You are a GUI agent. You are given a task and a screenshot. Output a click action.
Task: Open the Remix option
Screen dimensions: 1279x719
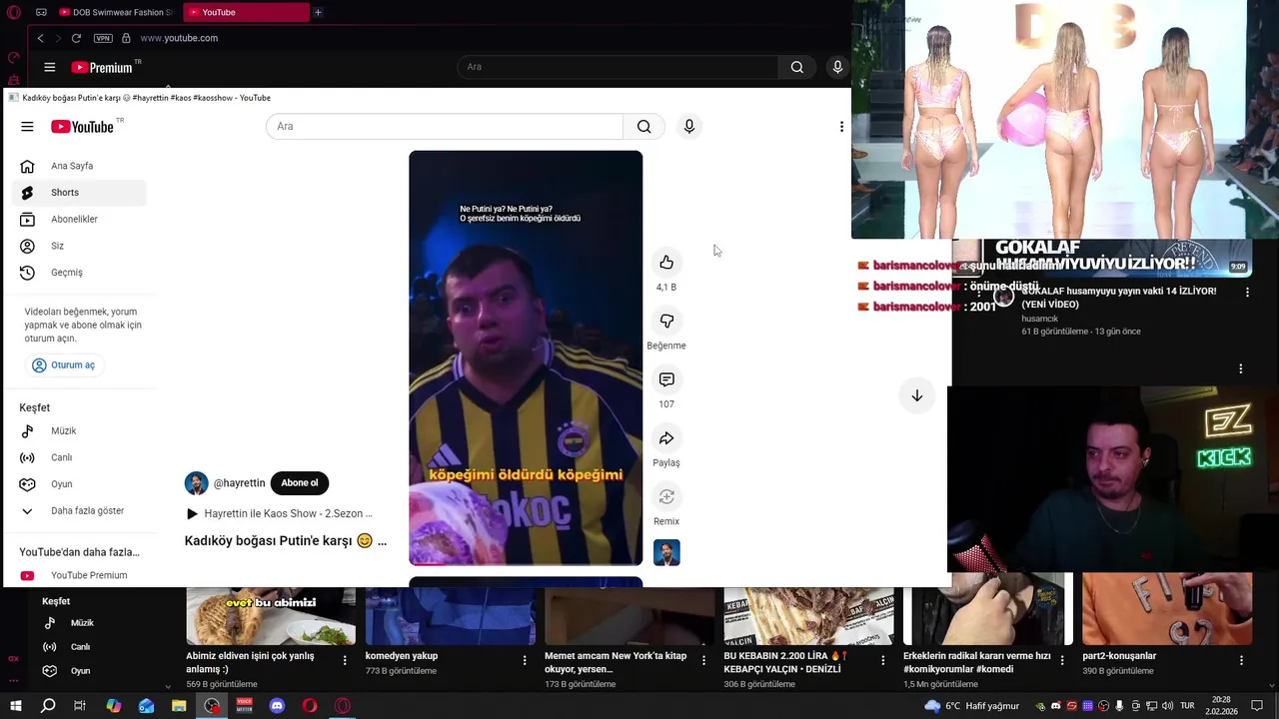(666, 496)
